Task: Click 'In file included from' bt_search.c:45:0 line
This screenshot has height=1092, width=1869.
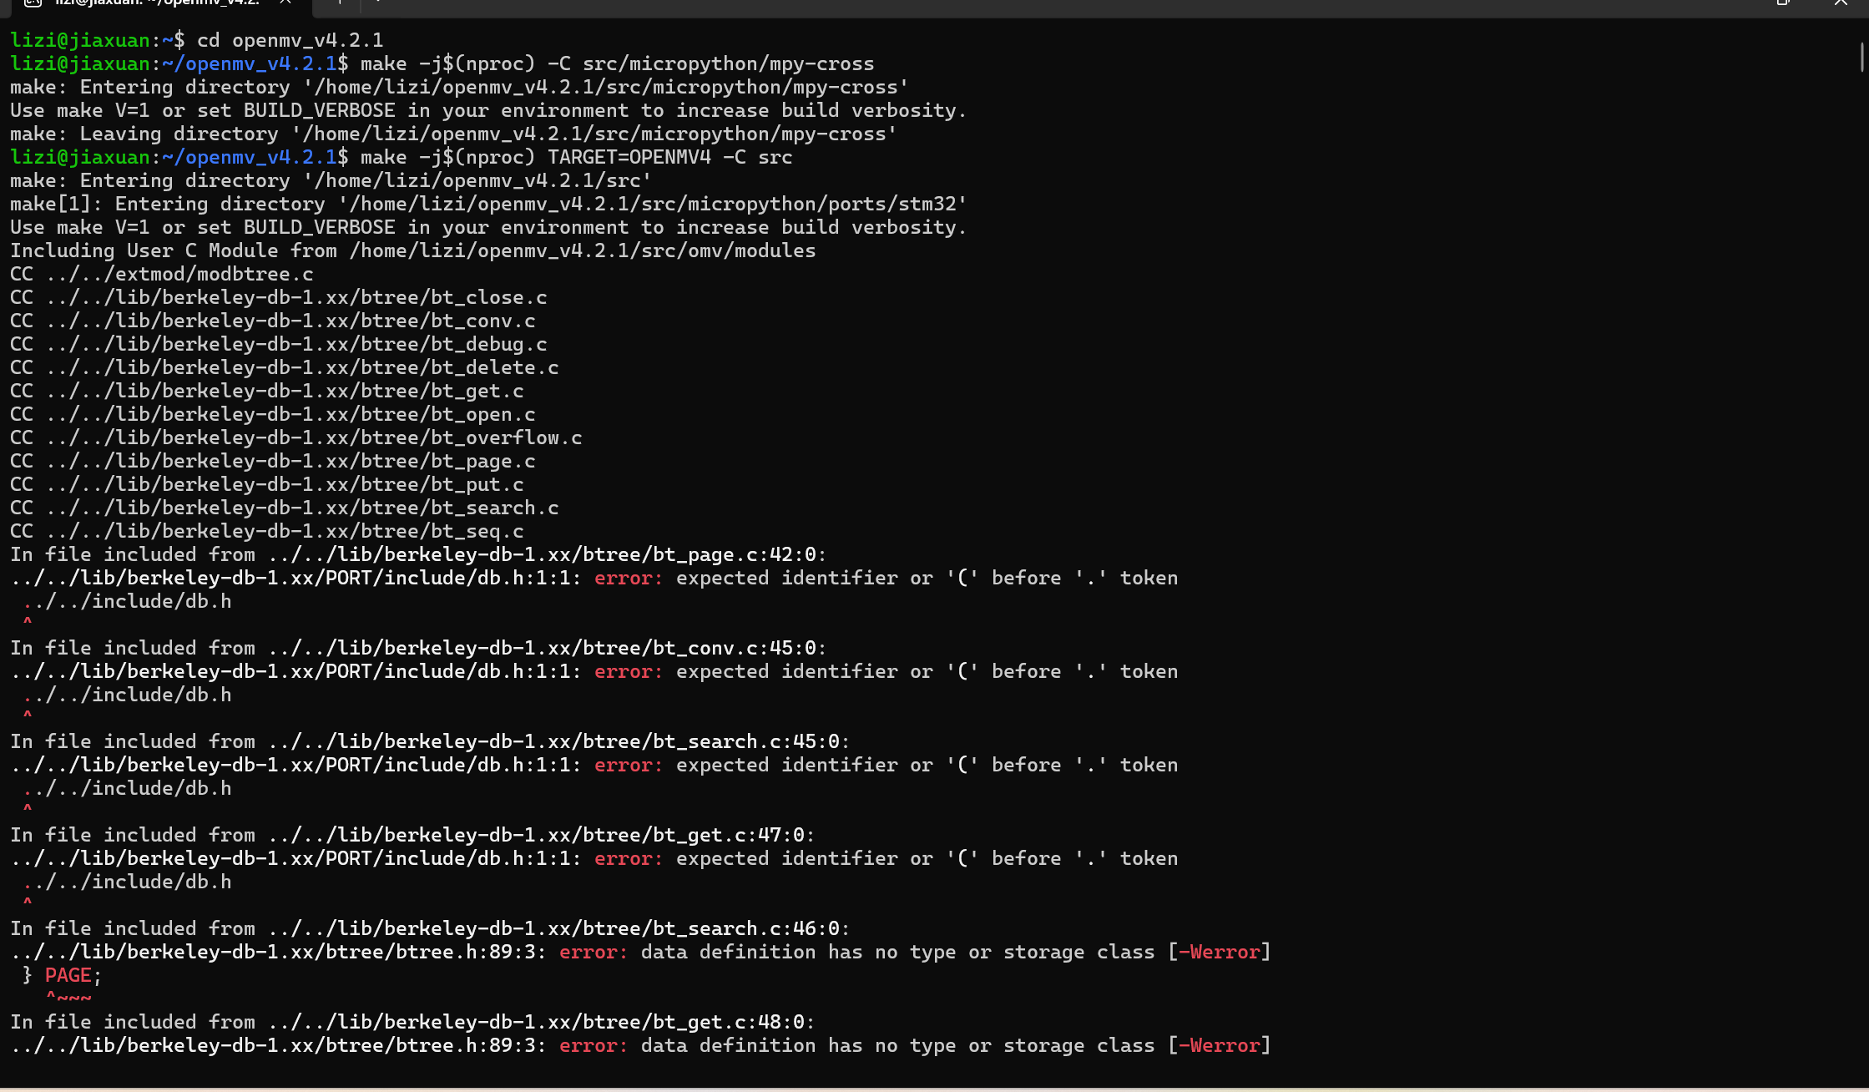Action: click(430, 741)
